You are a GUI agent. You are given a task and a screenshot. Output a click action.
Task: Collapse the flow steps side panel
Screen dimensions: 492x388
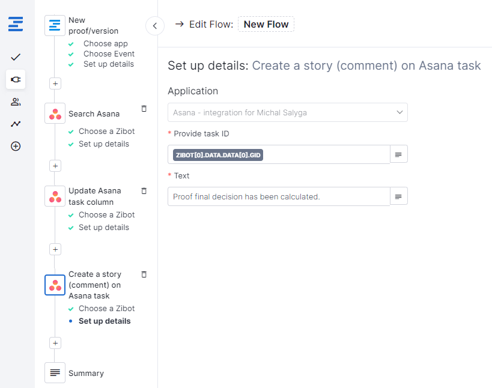click(154, 26)
